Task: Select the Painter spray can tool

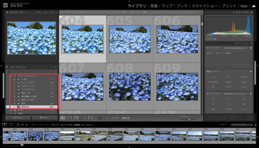Action: pos(99,118)
